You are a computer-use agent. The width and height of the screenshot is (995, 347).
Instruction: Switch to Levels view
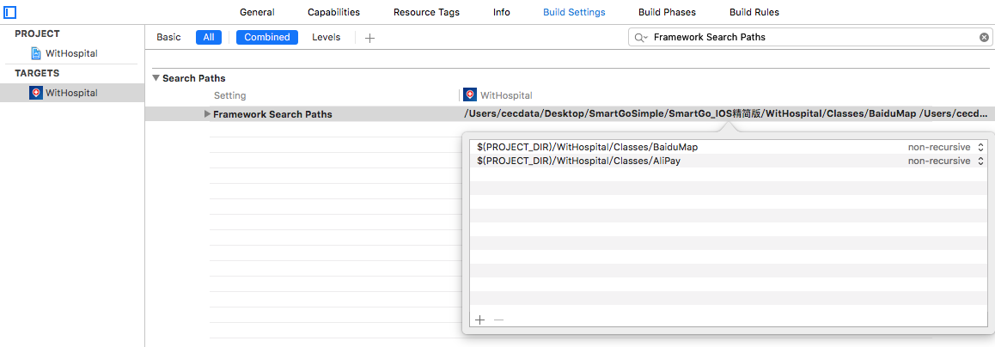click(x=327, y=38)
